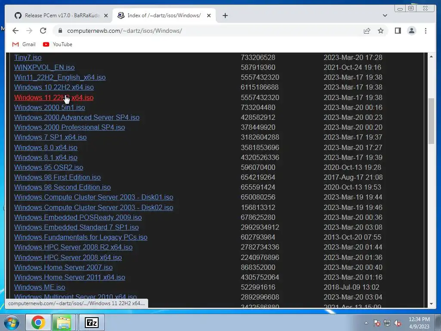
Task: Share this page using the share icon
Action: click(x=367, y=31)
